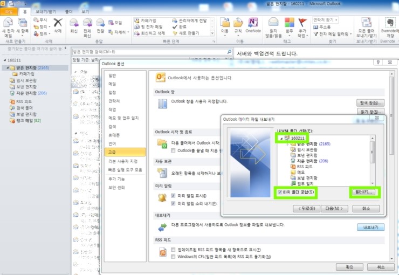The image size is (399, 275).
Task: Open the 정크 dropdown in ribbon
Action: click(x=50, y=33)
